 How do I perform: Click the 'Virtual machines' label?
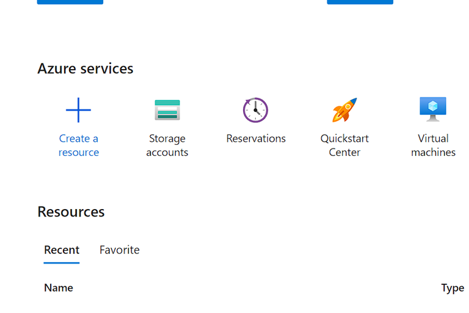click(433, 145)
